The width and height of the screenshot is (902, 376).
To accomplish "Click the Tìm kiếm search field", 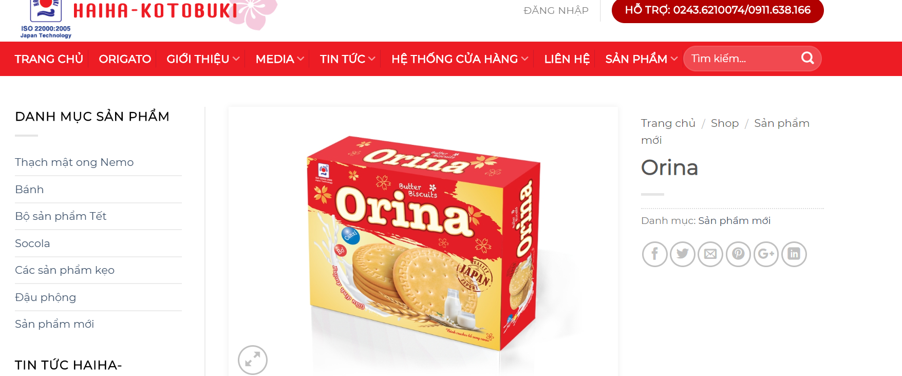I will [x=742, y=59].
